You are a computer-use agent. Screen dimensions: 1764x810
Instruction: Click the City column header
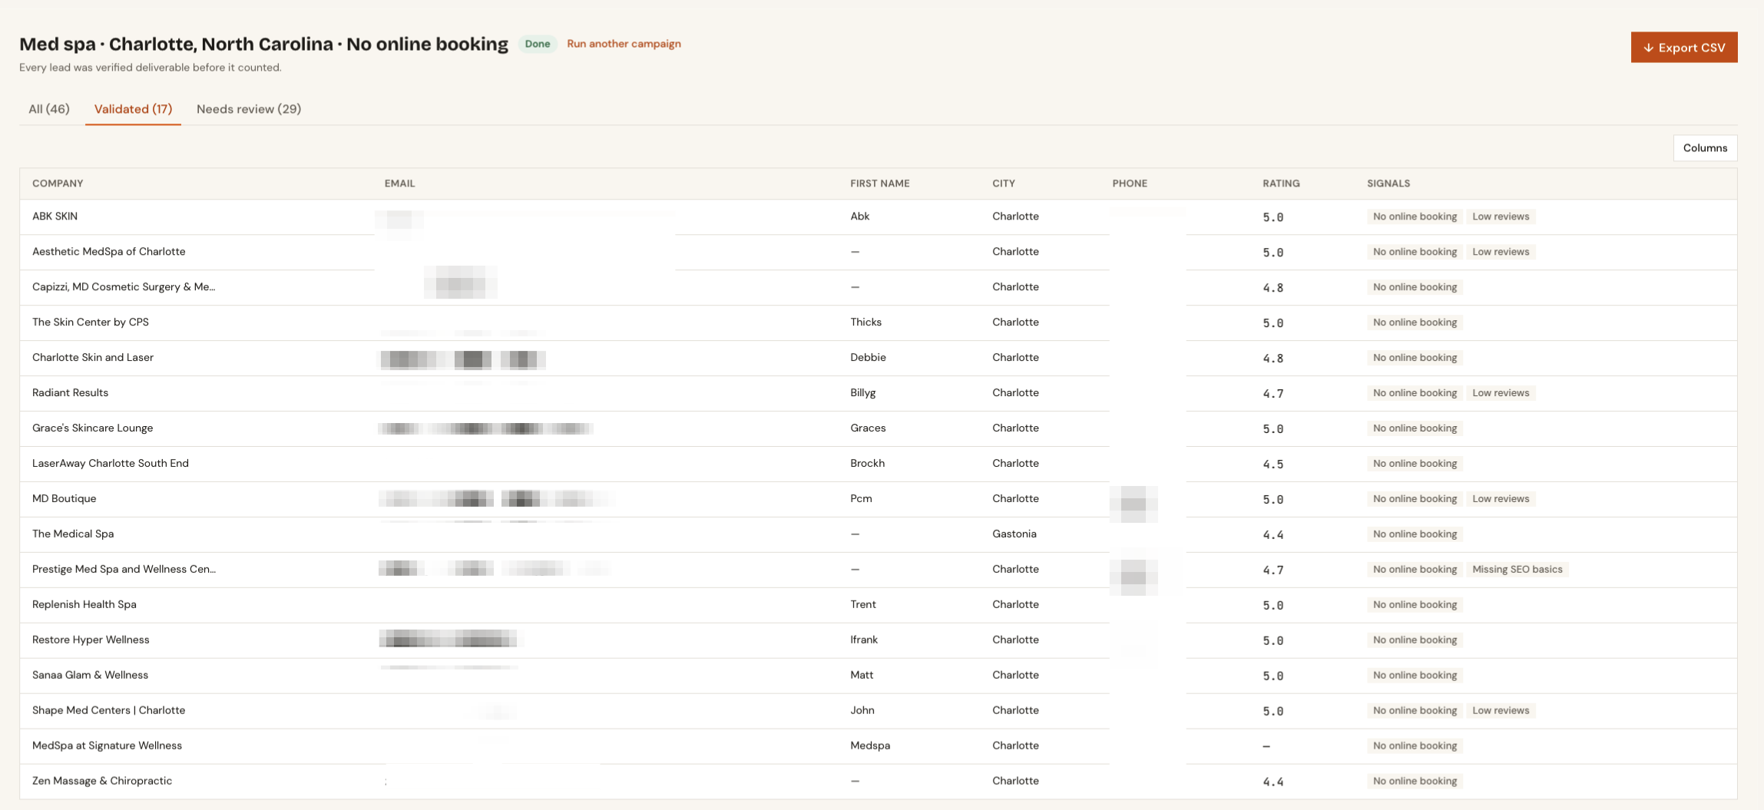tap(1003, 183)
